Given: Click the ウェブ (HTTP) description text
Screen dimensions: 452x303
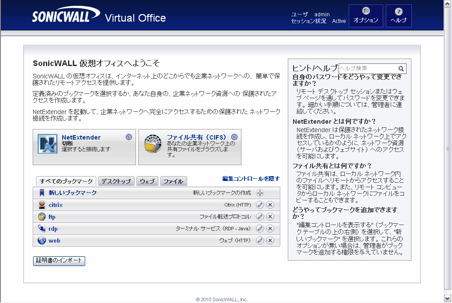Looking at the screenshot, I should (x=235, y=240).
